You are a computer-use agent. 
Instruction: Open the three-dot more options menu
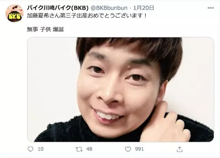(210, 8)
